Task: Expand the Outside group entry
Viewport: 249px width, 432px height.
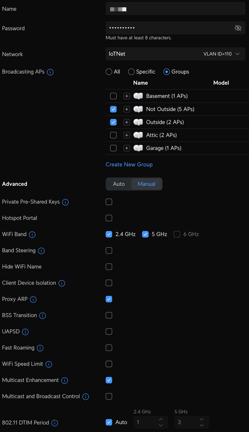Action: pos(127,122)
